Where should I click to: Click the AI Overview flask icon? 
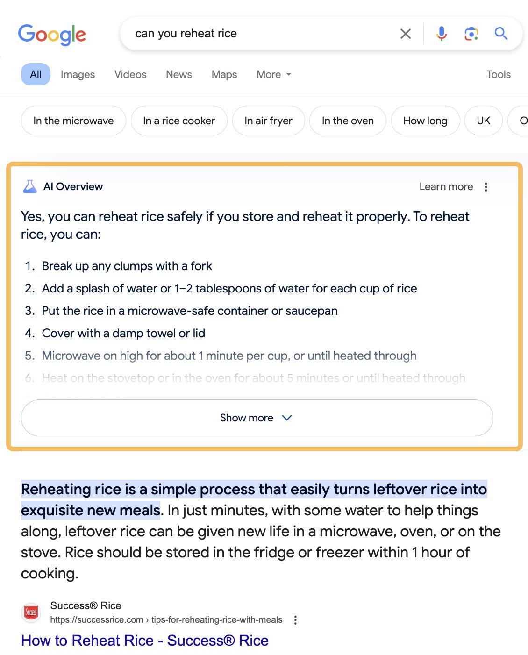coord(29,186)
